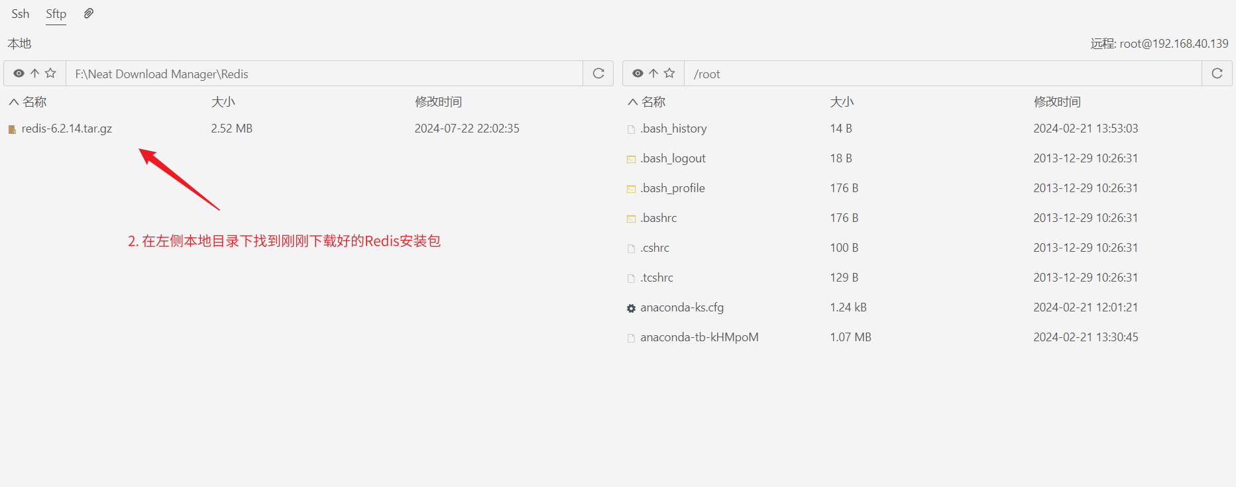Click the anaconda-ks.cfg gear file icon
The width and height of the screenshot is (1236, 487).
point(631,308)
